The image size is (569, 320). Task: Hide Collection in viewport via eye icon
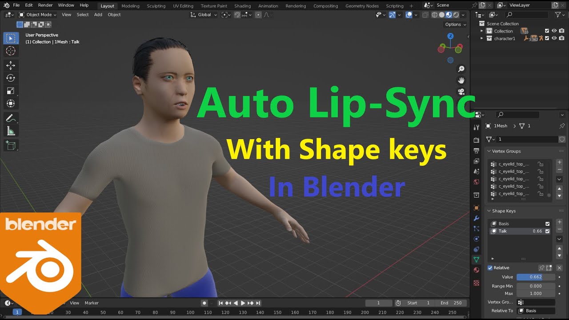tap(554, 31)
